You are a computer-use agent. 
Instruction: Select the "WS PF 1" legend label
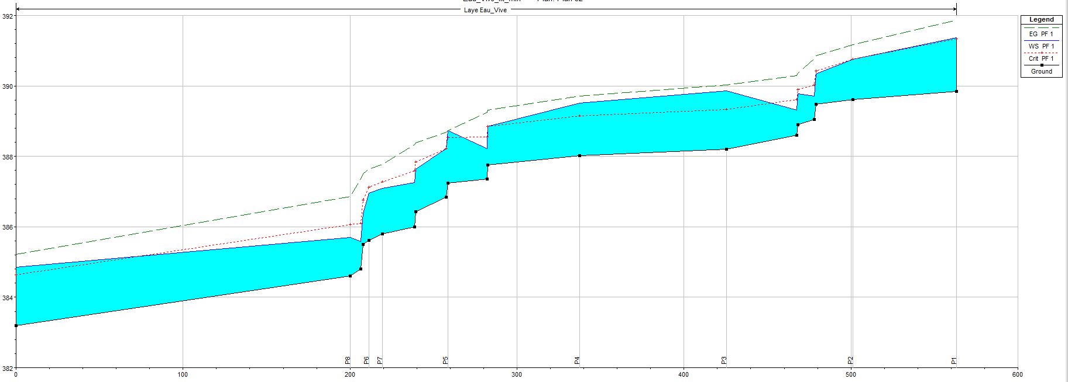click(x=1041, y=46)
